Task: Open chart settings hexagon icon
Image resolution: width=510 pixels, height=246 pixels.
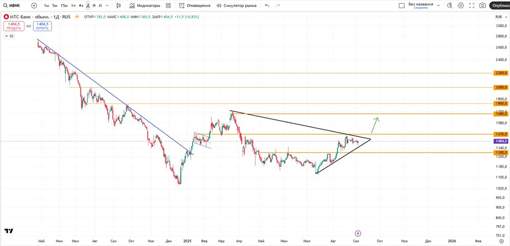Action: coord(461,6)
